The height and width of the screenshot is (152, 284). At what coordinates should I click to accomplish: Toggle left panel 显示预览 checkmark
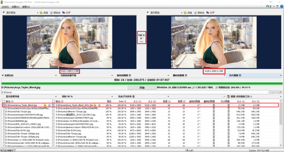(x=4, y=13)
